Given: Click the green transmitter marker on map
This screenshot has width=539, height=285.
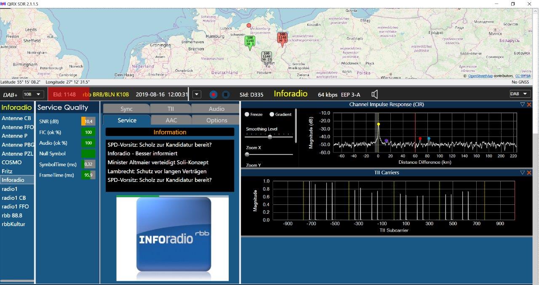Looking at the screenshot, I should (x=250, y=41).
